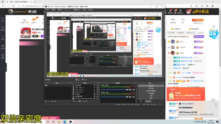The image size is (221, 124).
Task: Mute mic/aux audio speaker icon
Action: (x=130, y=97)
